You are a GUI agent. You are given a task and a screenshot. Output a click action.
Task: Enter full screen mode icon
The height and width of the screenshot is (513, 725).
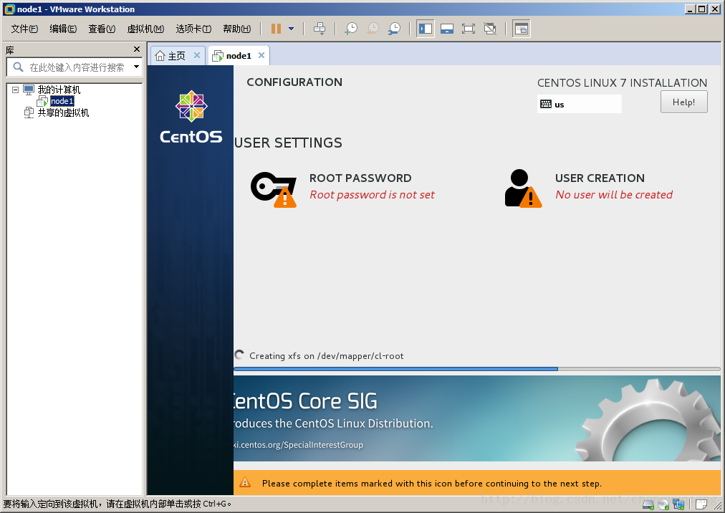click(469, 29)
